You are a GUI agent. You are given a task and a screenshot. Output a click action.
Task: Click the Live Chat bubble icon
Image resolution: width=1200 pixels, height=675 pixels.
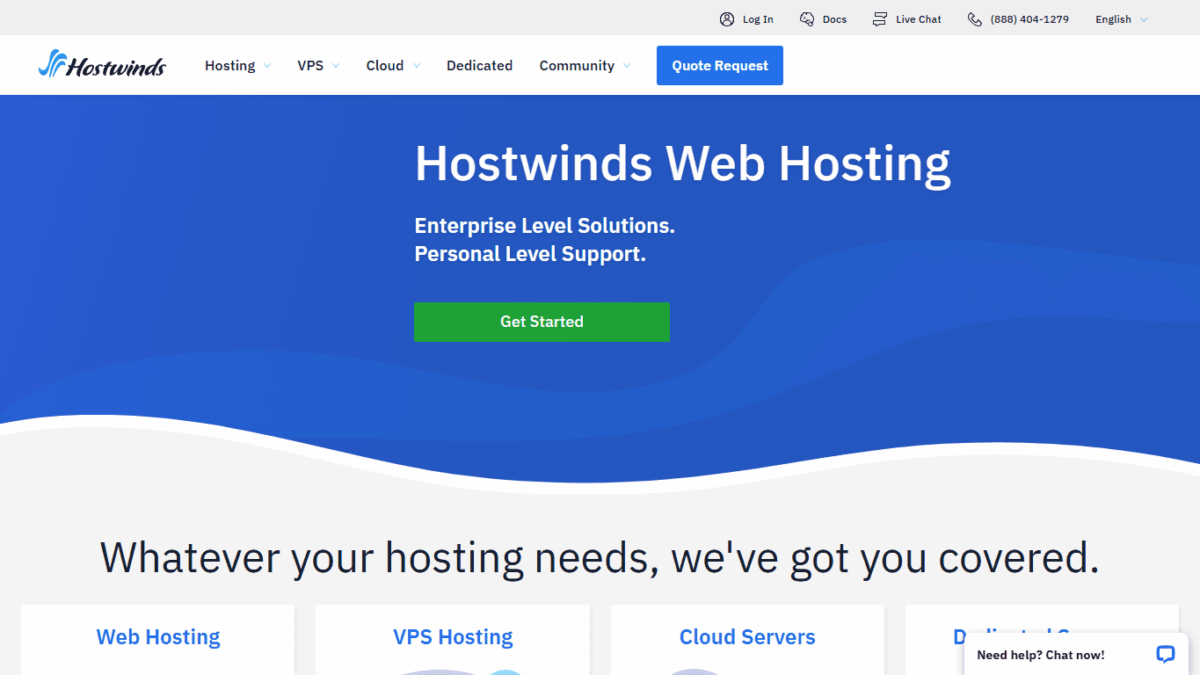(880, 19)
